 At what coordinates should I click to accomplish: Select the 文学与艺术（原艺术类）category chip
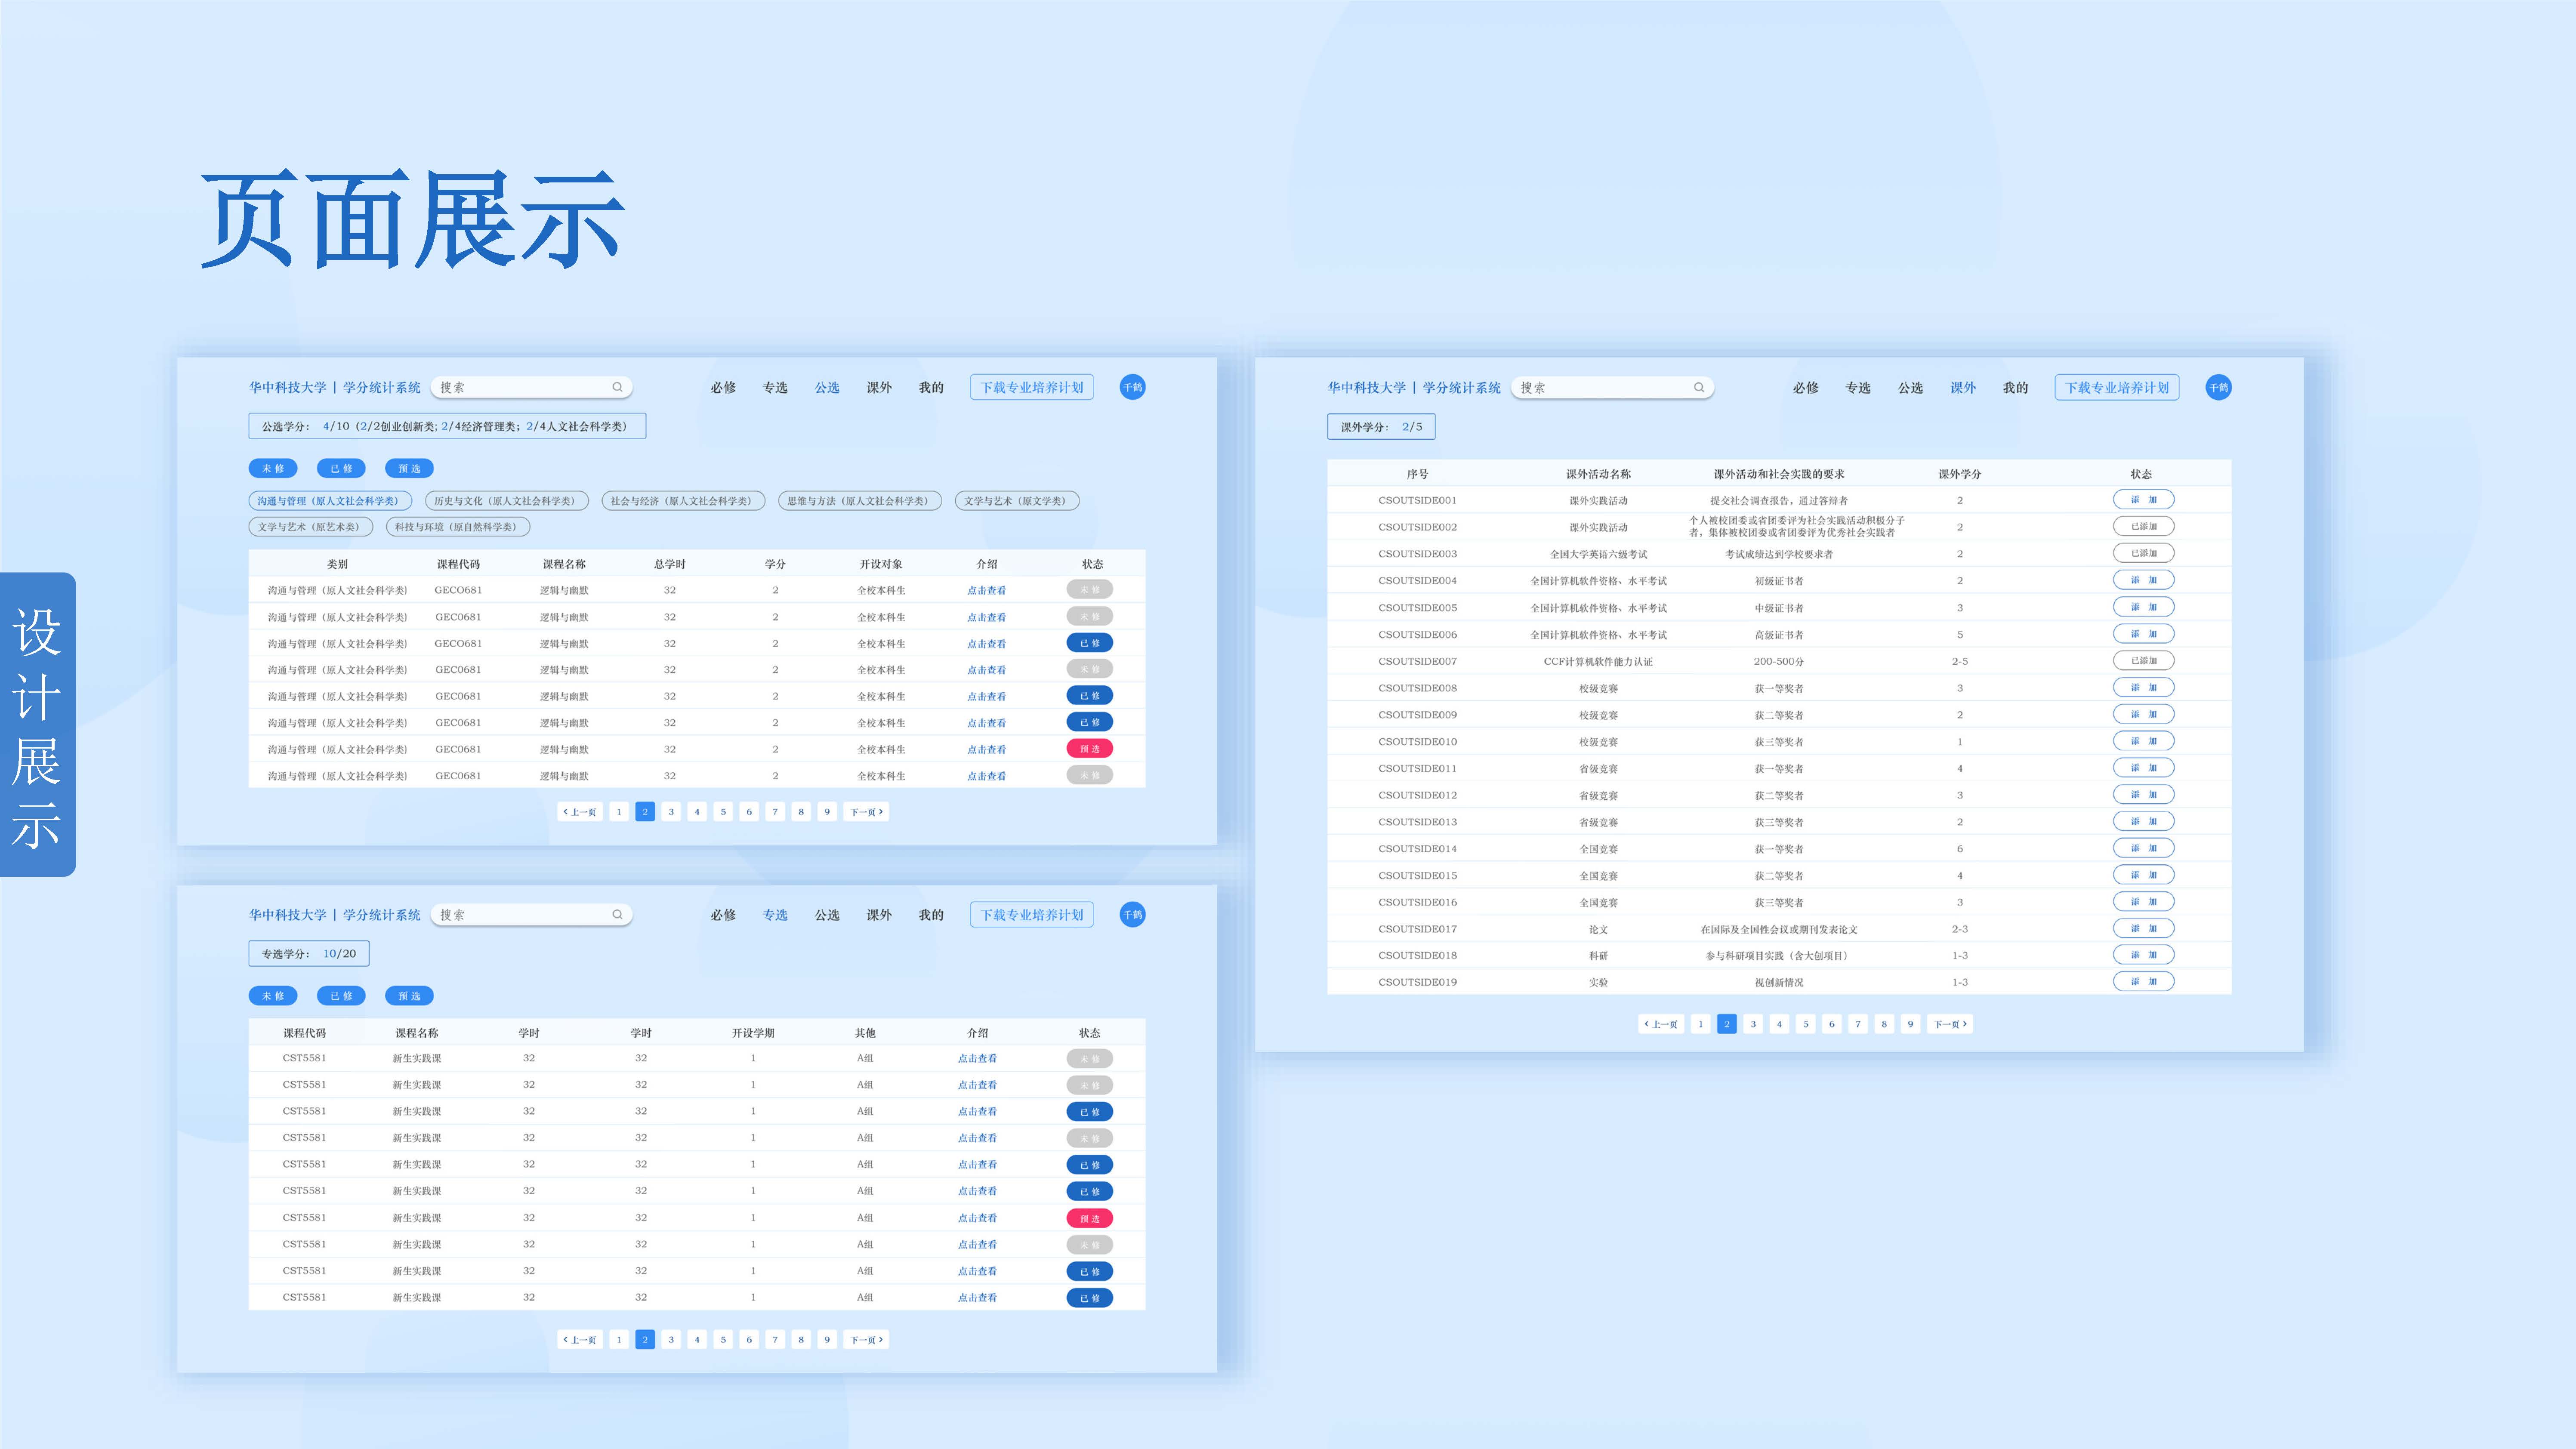point(311,527)
